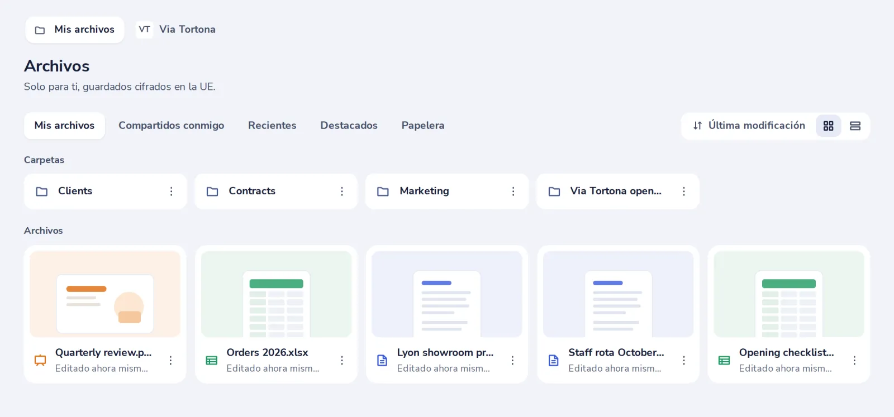Viewport: 894px width, 417px height.
Task: Switch to grid view
Action: 828,126
